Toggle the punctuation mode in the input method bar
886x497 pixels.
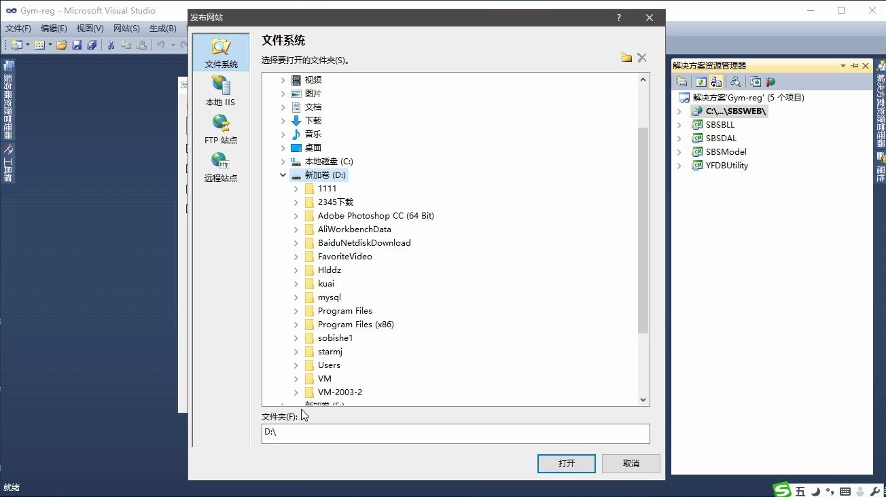tap(830, 491)
